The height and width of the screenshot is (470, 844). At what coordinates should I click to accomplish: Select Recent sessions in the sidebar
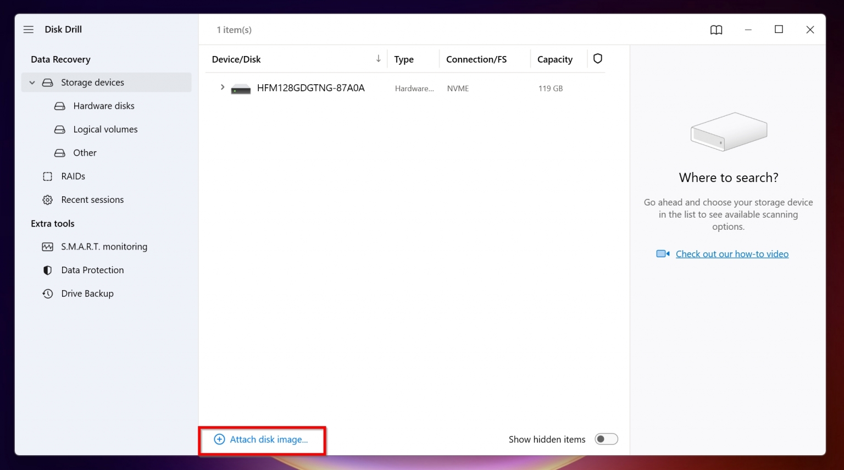(92, 200)
